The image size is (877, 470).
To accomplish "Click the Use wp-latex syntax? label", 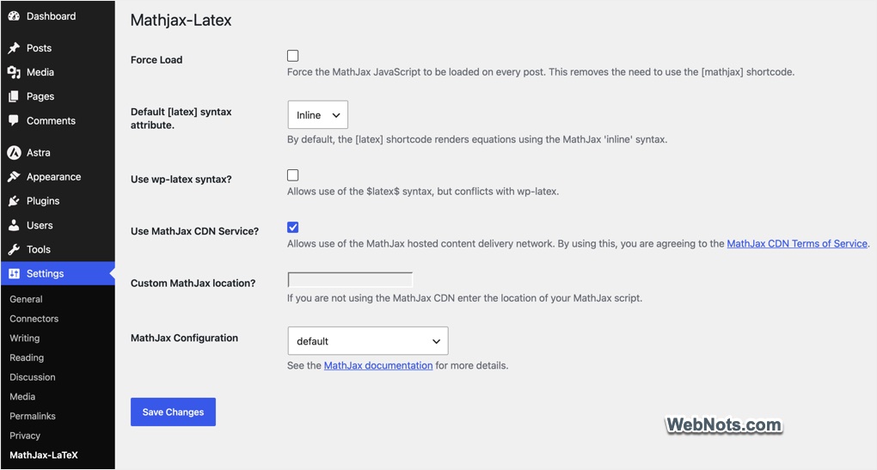I will 181,180.
